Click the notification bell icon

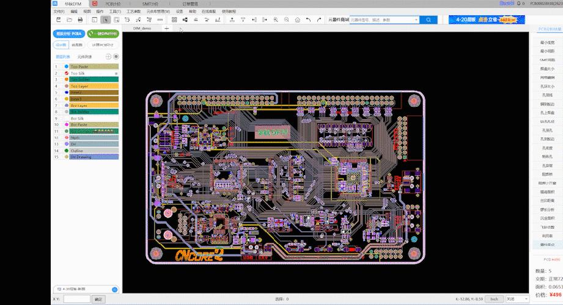tap(519, 4)
